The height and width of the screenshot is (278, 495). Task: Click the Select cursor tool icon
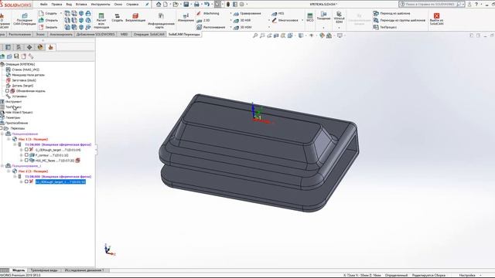[217, 5]
